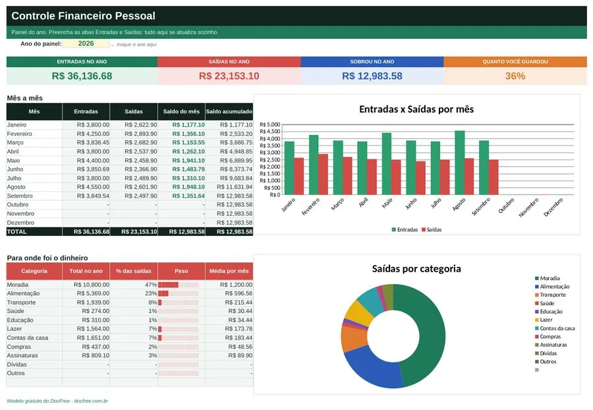Click the Controle Financeiro Pessoal title
593x410 pixels.
(x=83, y=16)
